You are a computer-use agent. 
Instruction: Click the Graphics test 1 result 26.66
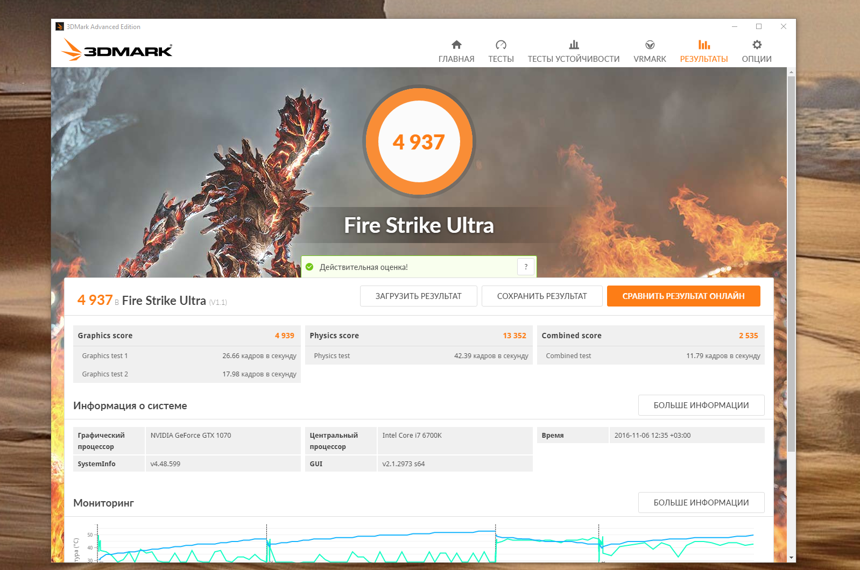click(x=259, y=356)
